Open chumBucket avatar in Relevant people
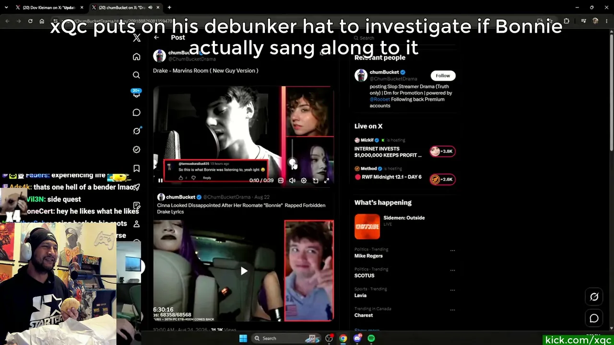 point(361,75)
